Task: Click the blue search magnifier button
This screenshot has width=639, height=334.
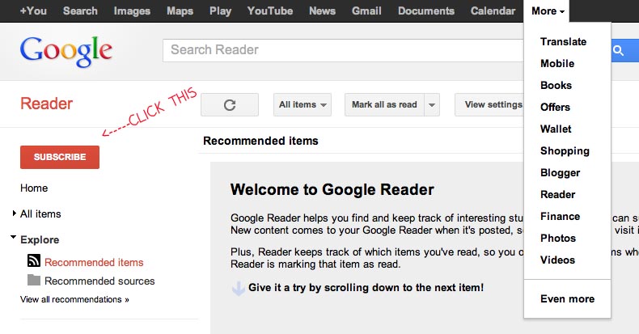Action: (620, 51)
